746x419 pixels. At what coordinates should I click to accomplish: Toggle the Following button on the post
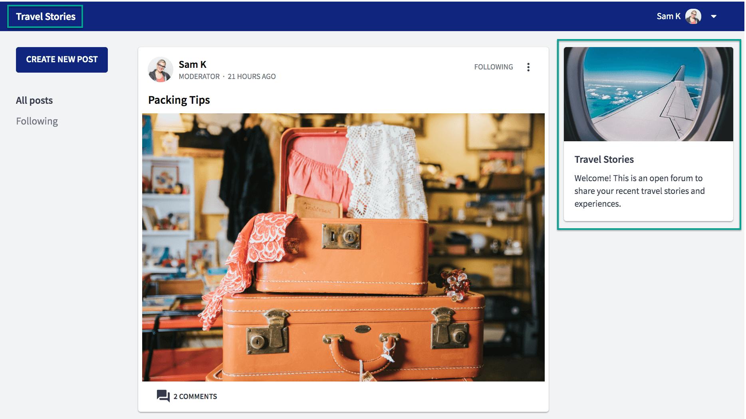coord(494,67)
